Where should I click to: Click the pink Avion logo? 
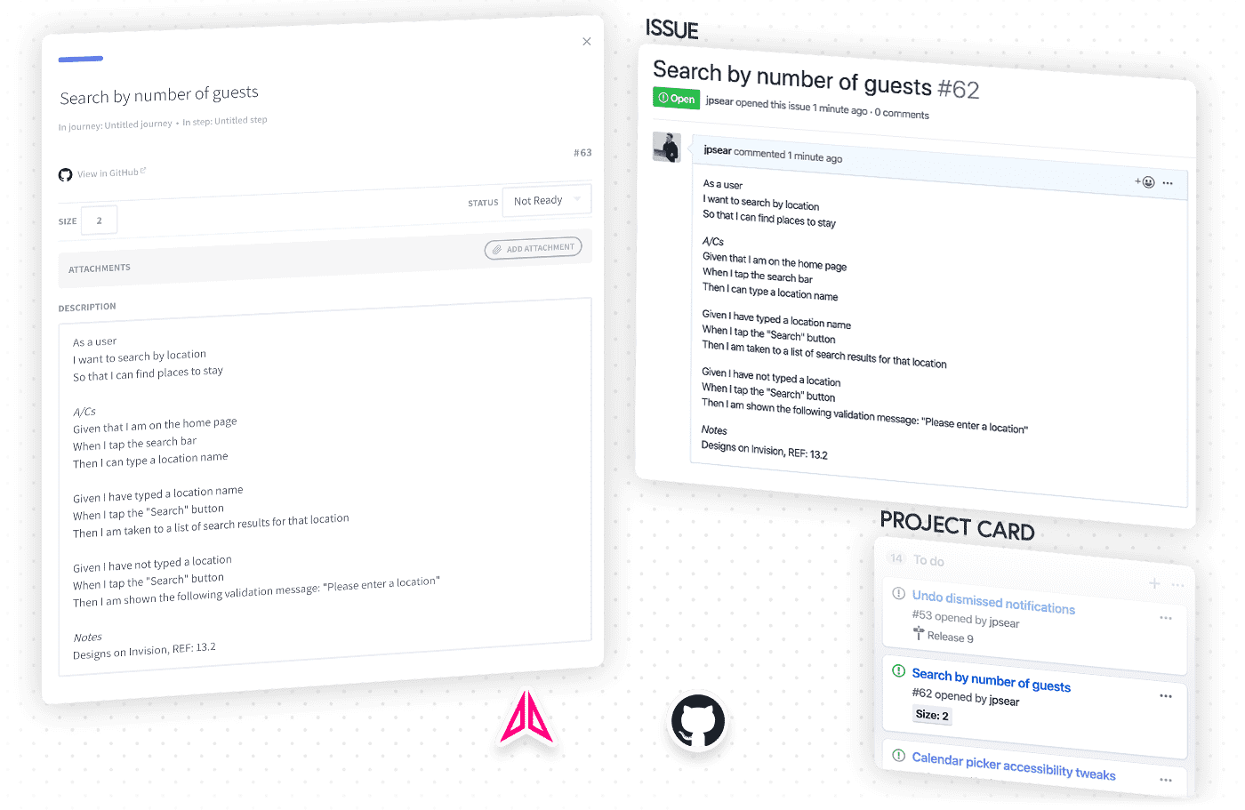tap(526, 718)
